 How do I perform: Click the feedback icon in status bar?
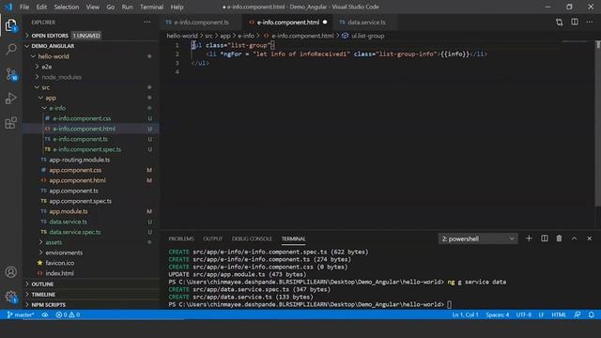[x=578, y=315]
